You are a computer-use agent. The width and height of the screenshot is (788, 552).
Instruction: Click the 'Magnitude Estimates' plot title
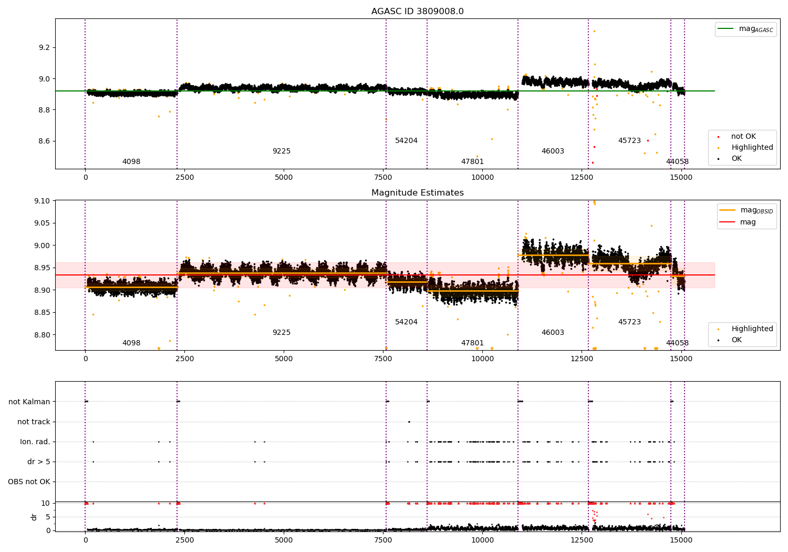tap(417, 193)
